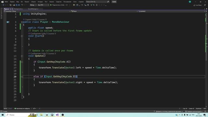Image resolution: width=208 pixels, height=117 pixels.
Task: Open the Windows Start menu
Action: pos(3,115)
